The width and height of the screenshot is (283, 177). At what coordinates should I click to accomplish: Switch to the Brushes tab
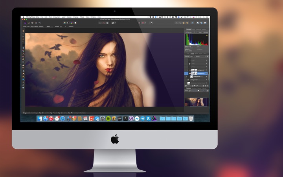[204, 29]
